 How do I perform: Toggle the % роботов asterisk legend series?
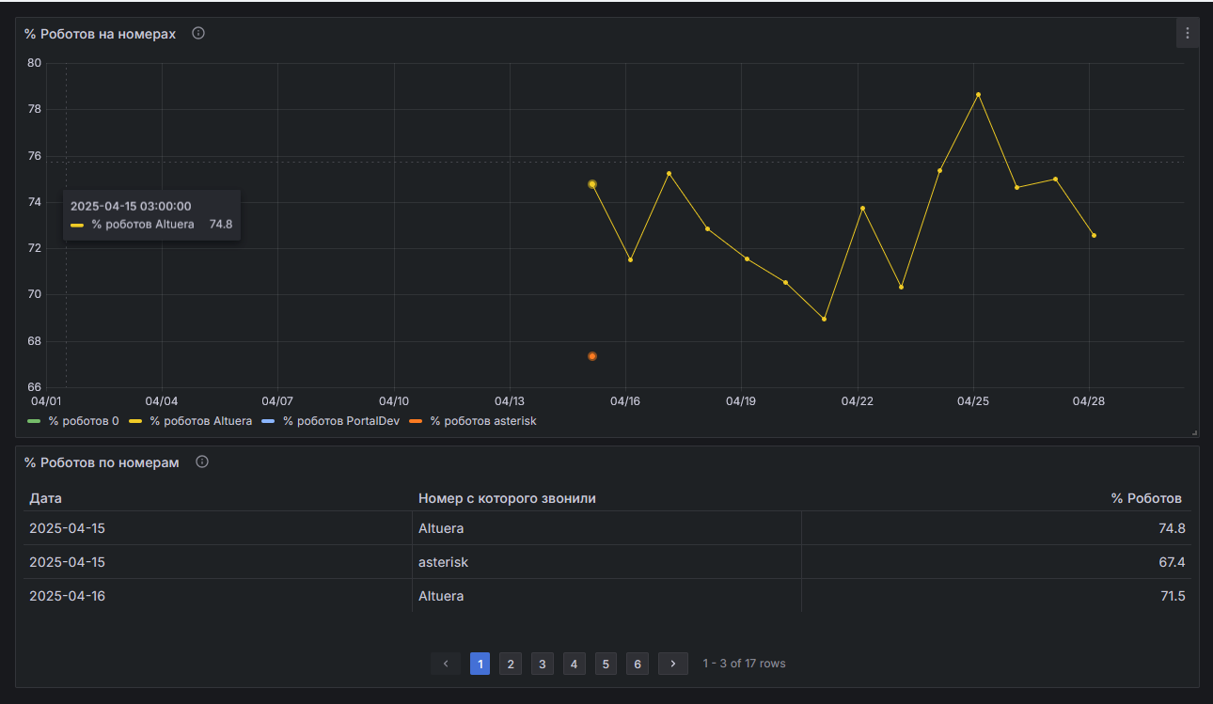[x=474, y=421]
